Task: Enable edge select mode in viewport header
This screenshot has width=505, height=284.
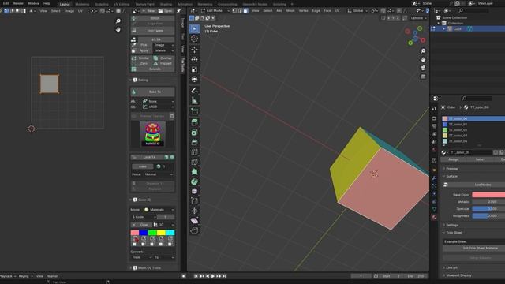Action: tap(240, 10)
